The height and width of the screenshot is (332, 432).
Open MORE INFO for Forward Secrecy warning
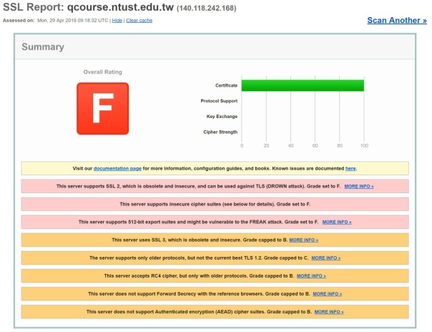click(328, 294)
